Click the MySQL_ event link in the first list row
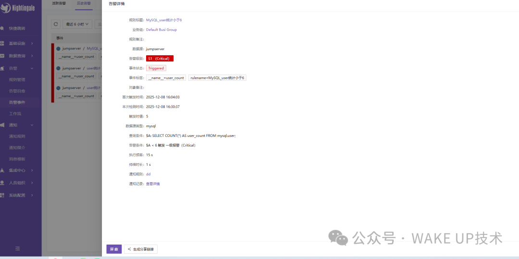Image resolution: width=519 pixels, height=259 pixels. point(94,49)
